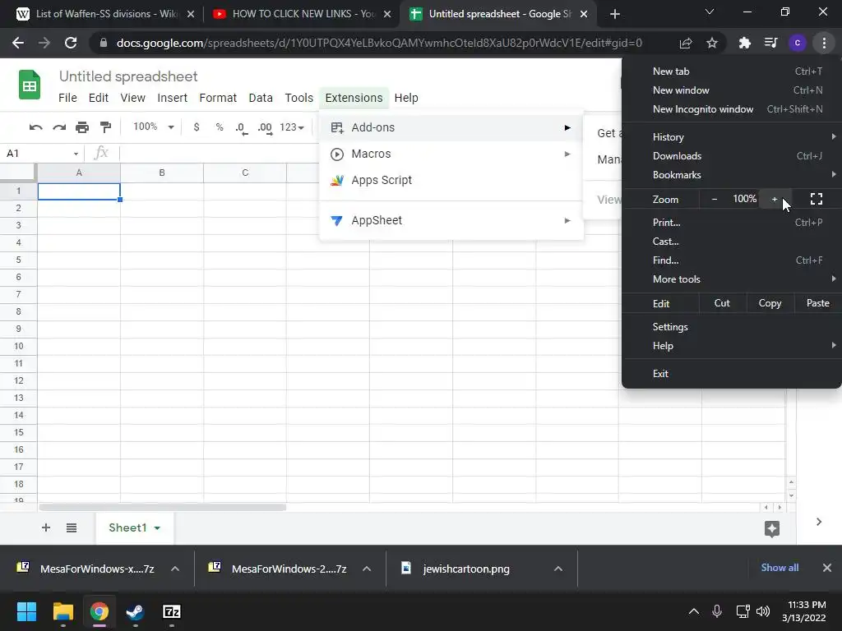Click Copy in Chrome Edit row
The height and width of the screenshot is (631, 842).
[770, 304]
